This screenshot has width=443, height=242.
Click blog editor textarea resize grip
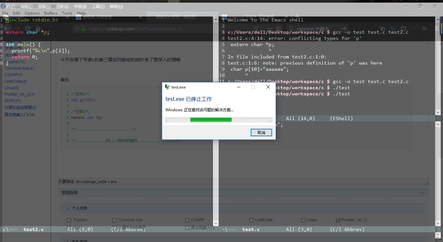point(427,183)
